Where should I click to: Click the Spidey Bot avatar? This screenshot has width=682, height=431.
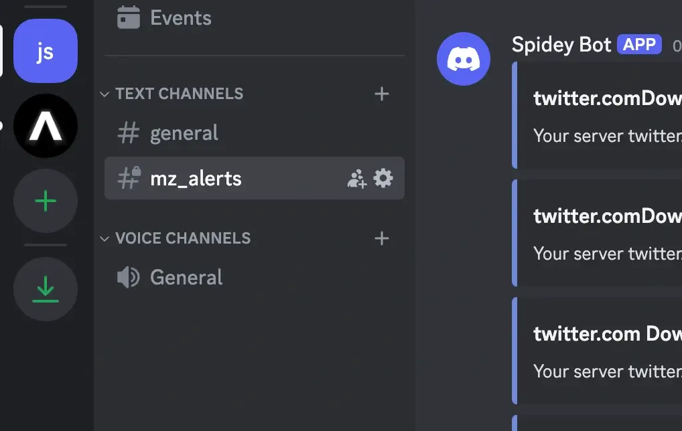[464, 58]
